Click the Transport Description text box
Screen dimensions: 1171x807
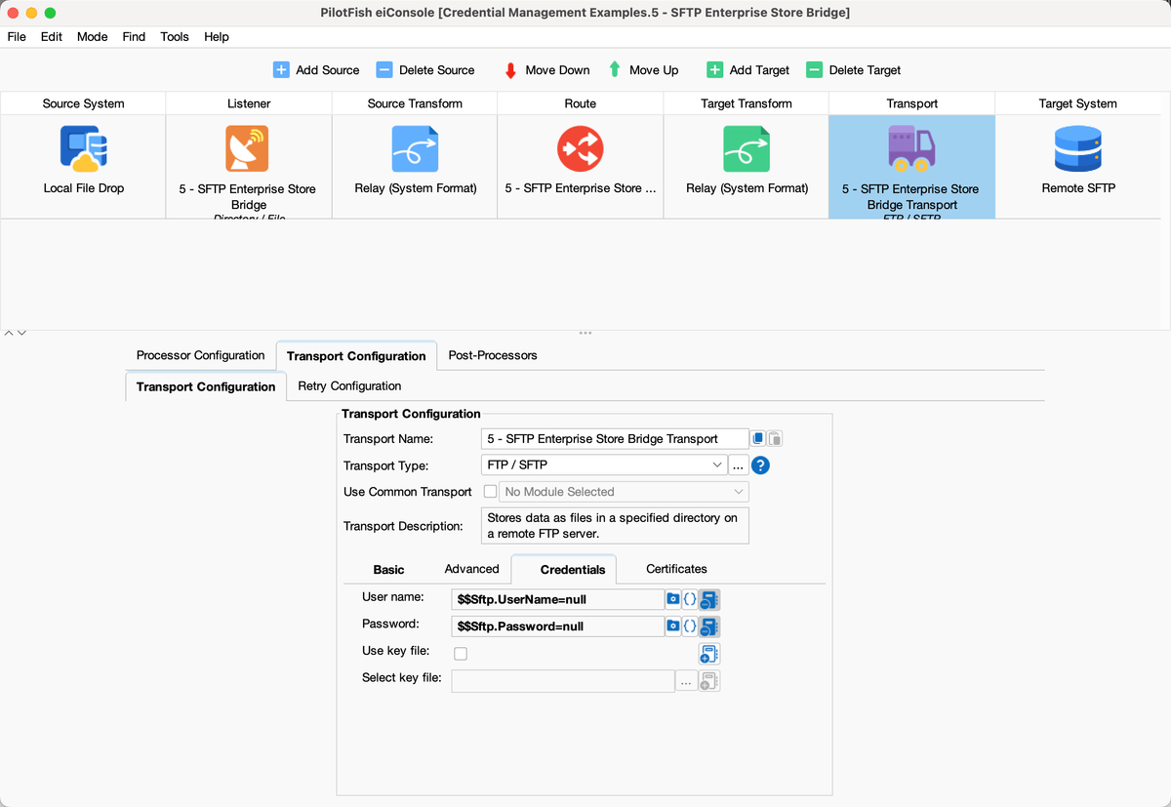[x=615, y=525]
